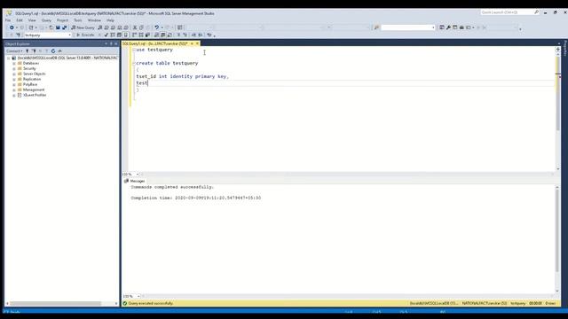Refresh Object Explorer with the refresh icon

pos(53,51)
